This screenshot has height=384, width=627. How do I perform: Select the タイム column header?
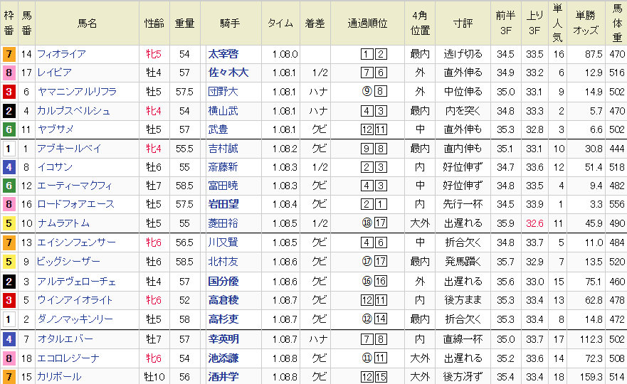[x=280, y=23]
